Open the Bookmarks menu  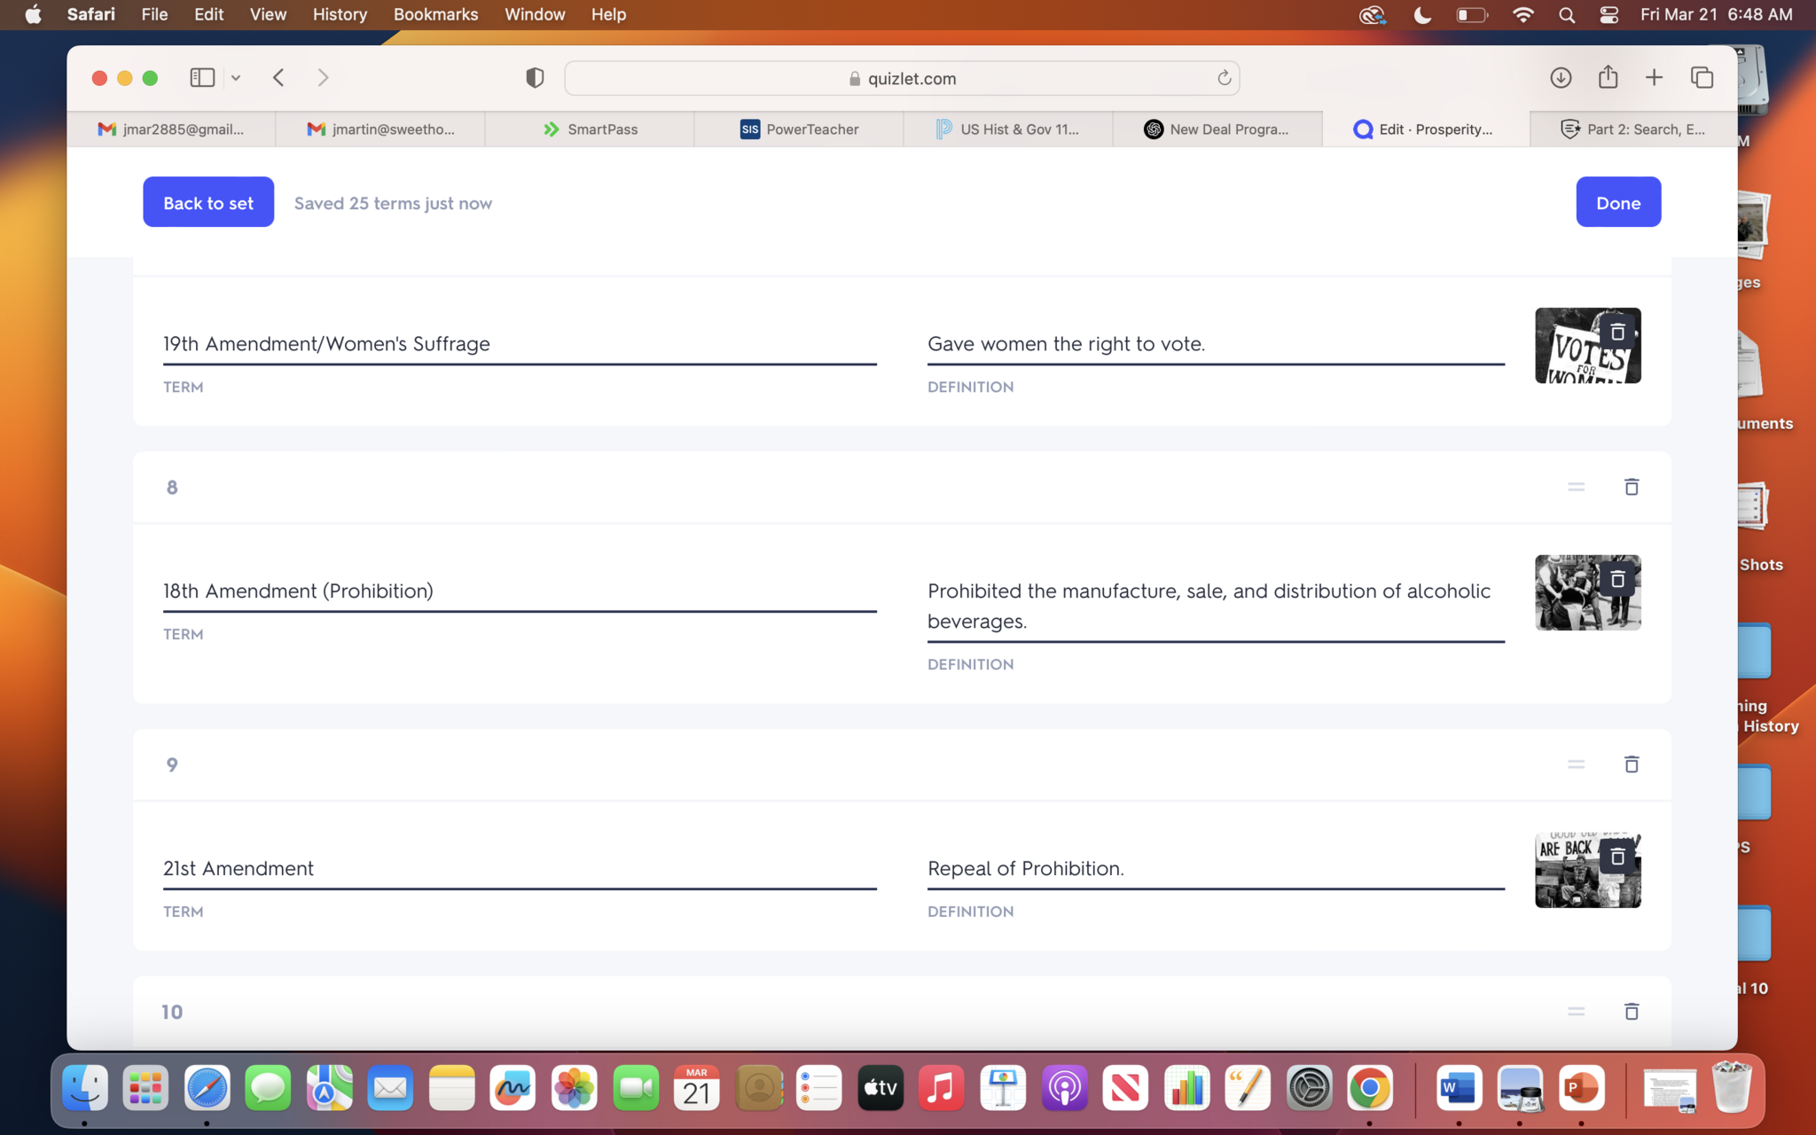(x=435, y=15)
